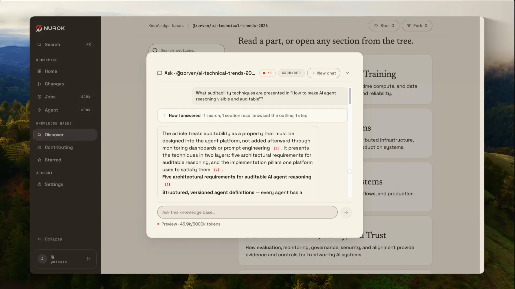The width and height of the screenshot is (515, 289).
Task: Click the ⌘K shortcut badge
Action: (x=89, y=44)
